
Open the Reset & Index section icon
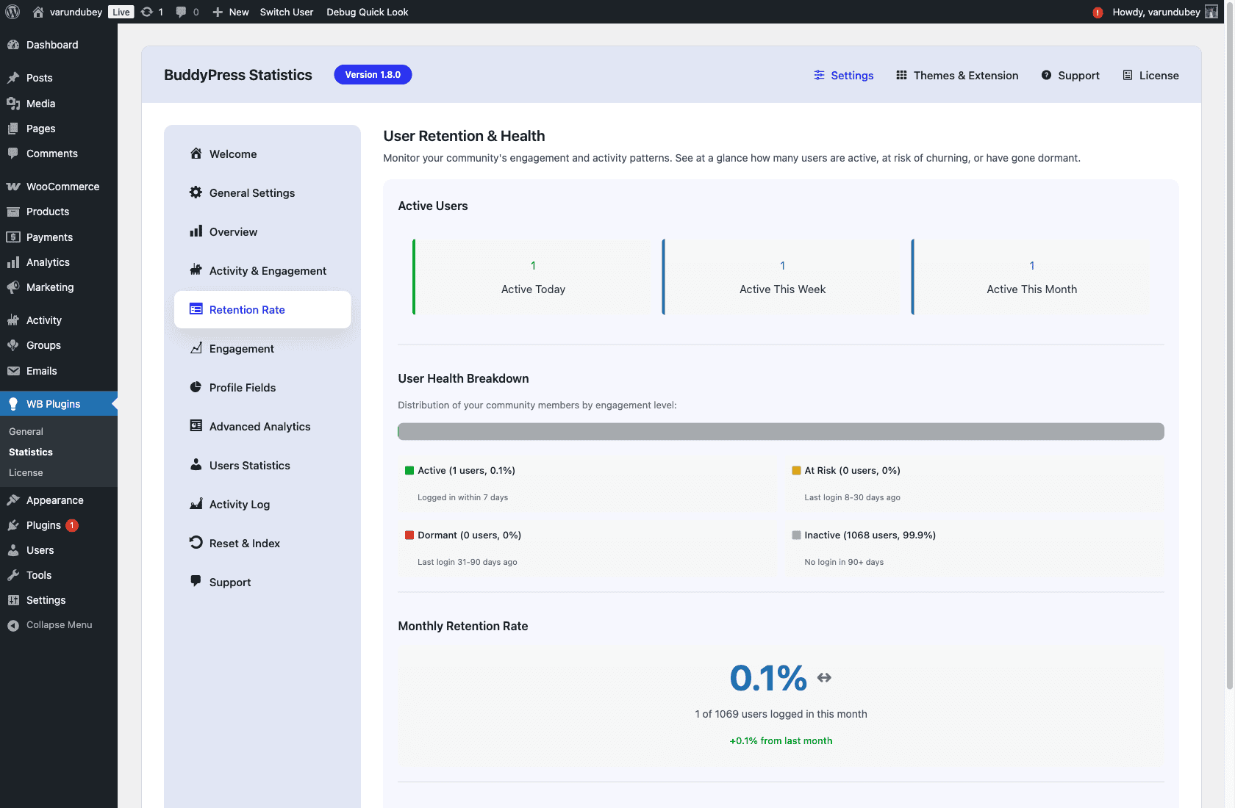pyautogui.click(x=196, y=543)
